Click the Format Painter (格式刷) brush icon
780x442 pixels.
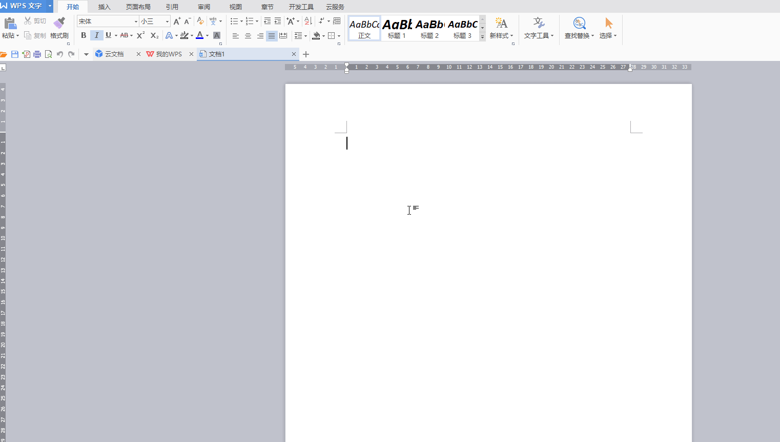[59, 24]
